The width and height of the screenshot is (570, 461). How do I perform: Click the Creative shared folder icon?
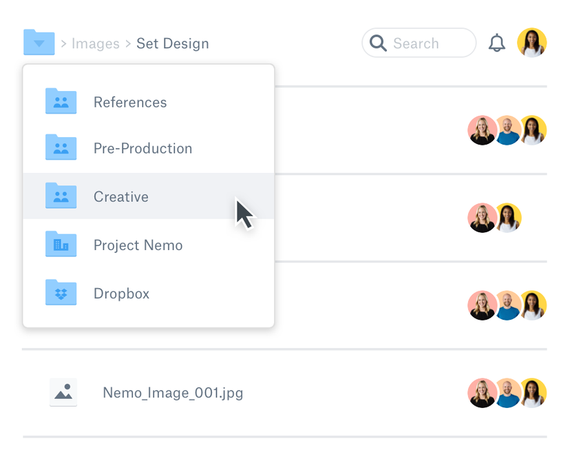click(61, 196)
